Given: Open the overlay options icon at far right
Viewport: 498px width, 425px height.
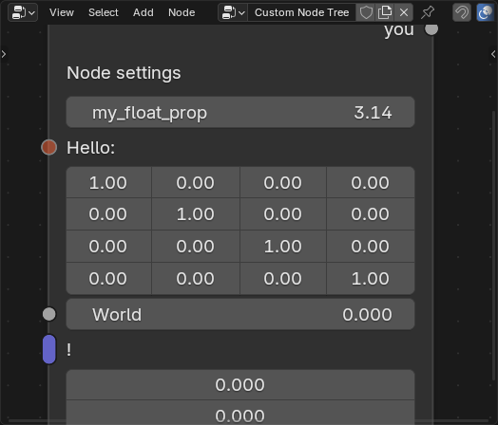Looking at the screenshot, I should 485,12.
